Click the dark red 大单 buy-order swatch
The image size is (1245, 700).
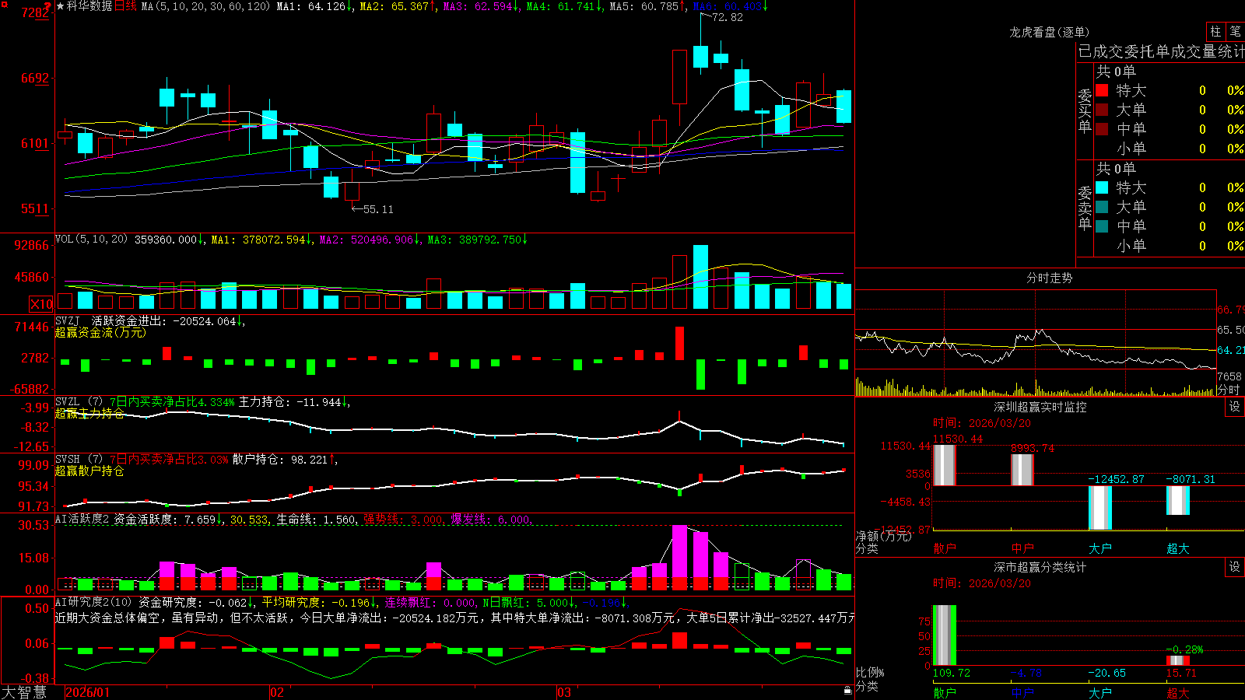click(x=1102, y=110)
